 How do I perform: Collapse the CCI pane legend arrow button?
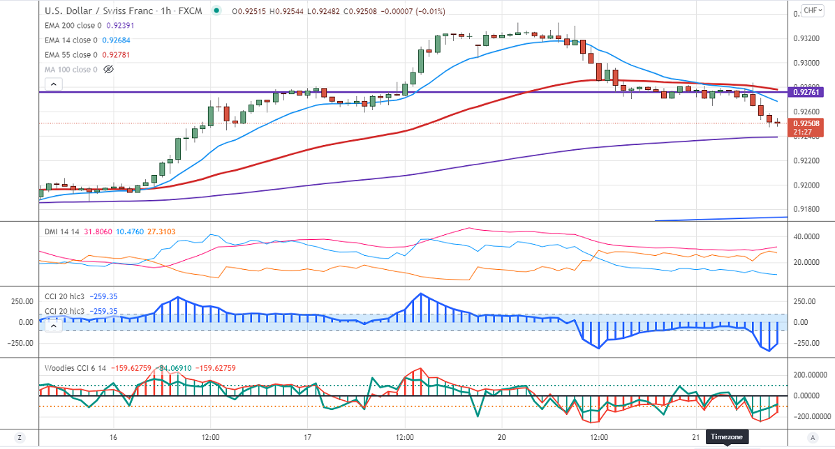coord(54,326)
